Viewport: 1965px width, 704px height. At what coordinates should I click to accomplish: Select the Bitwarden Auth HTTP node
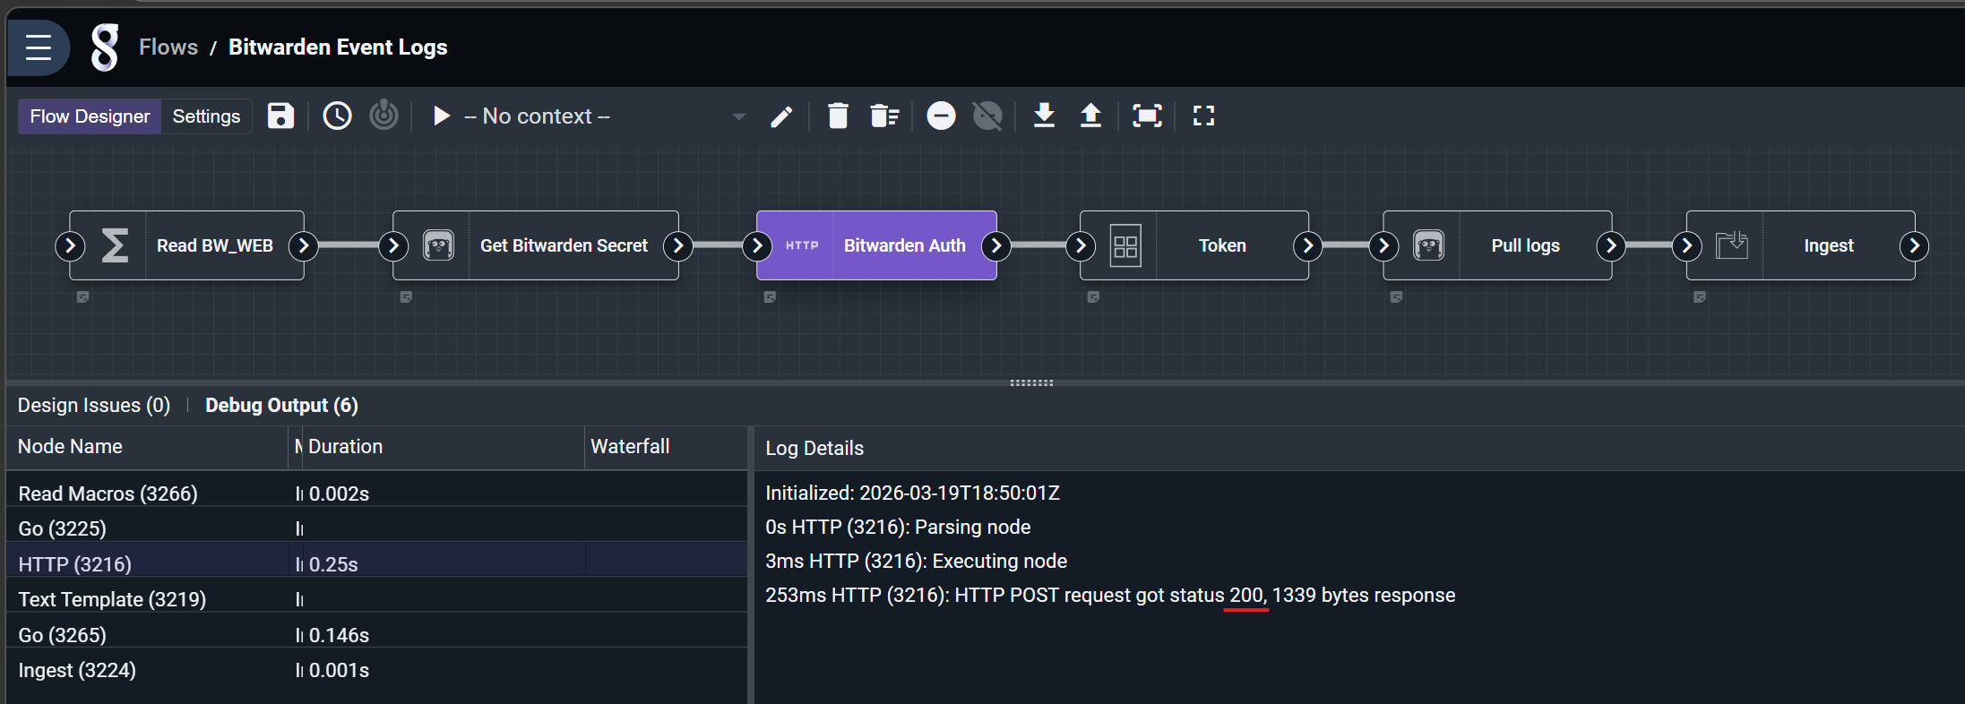(x=876, y=245)
